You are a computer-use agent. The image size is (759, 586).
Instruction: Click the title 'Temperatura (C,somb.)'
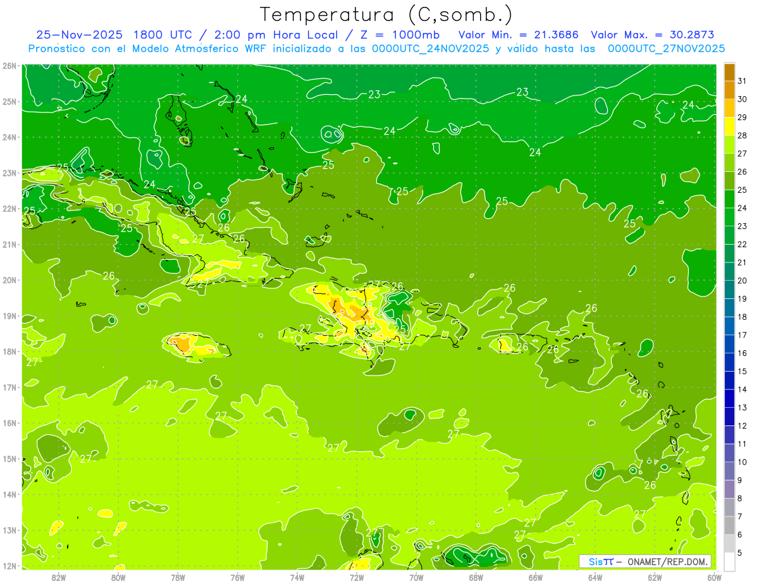(386, 15)
